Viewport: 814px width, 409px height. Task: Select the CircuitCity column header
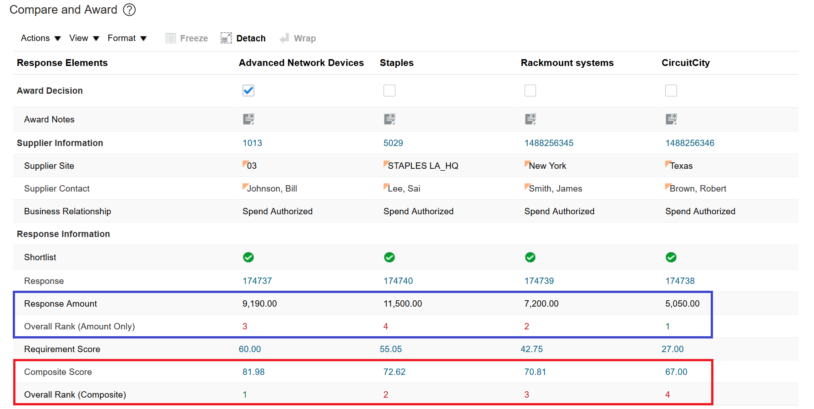[x=686, y=63]
